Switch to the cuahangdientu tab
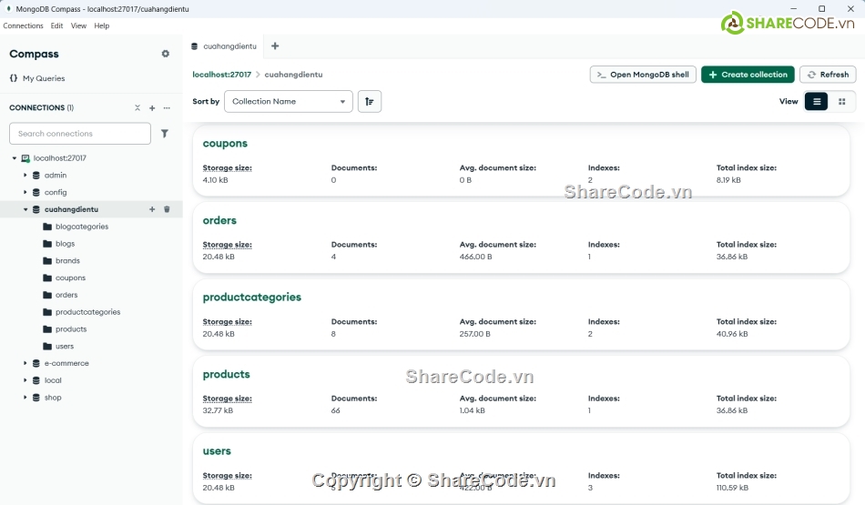This screenshot has width=865, height=505. tap(224, 46)
